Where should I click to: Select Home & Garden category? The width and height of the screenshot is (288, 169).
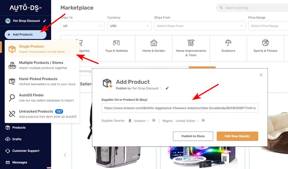(x=154, y=48)
